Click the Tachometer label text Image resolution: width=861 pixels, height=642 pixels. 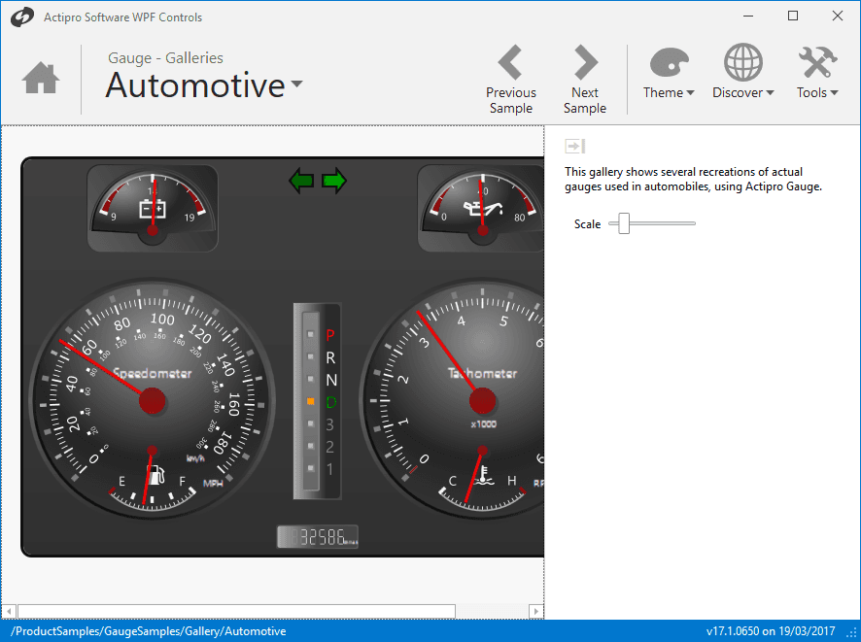(x=482, y=373)
